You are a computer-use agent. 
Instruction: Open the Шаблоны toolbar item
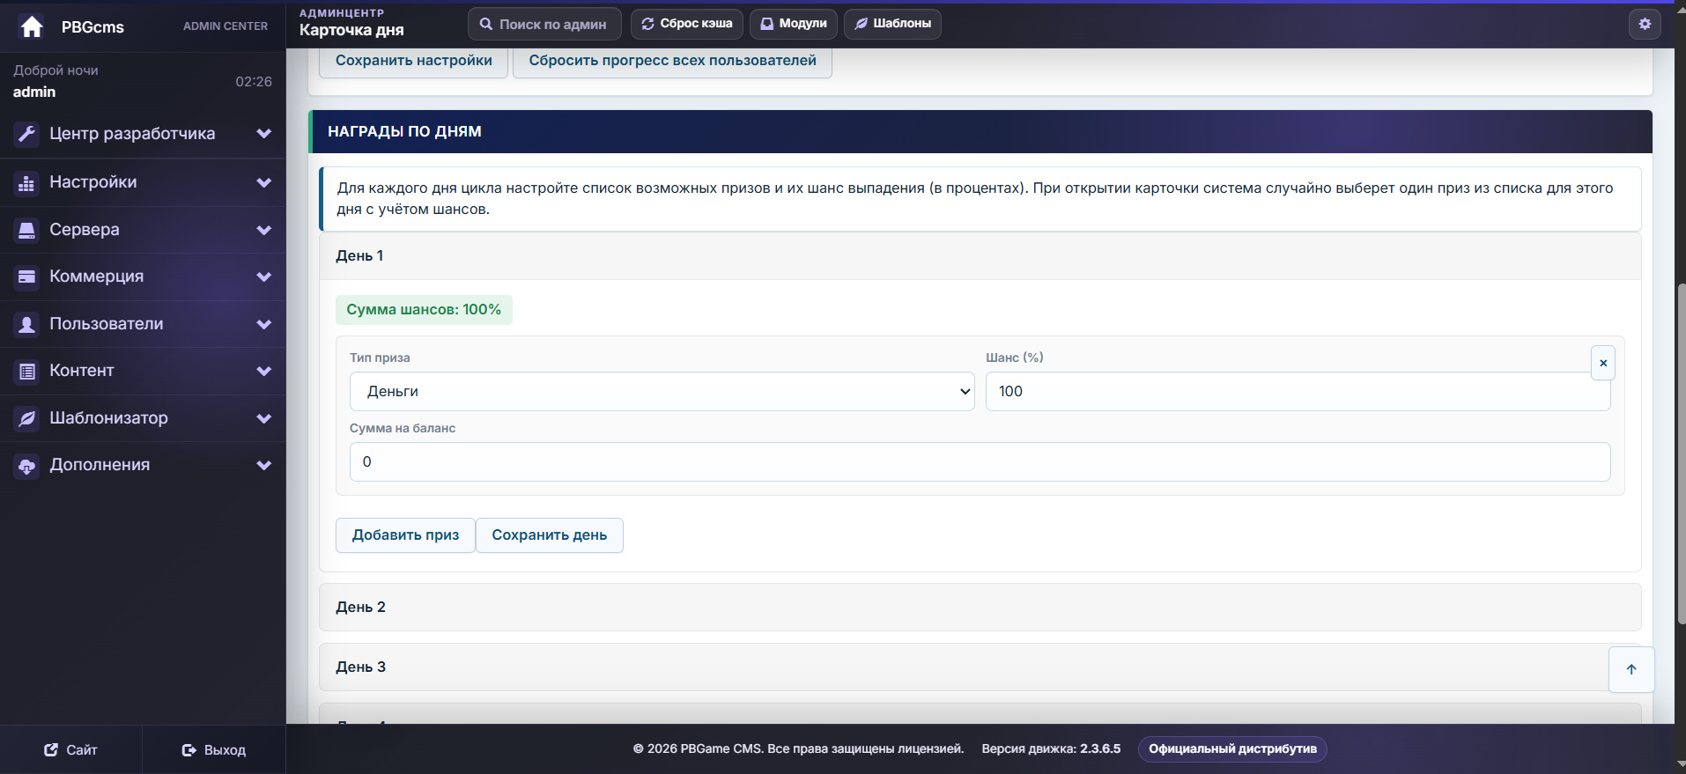coord(892,24)
